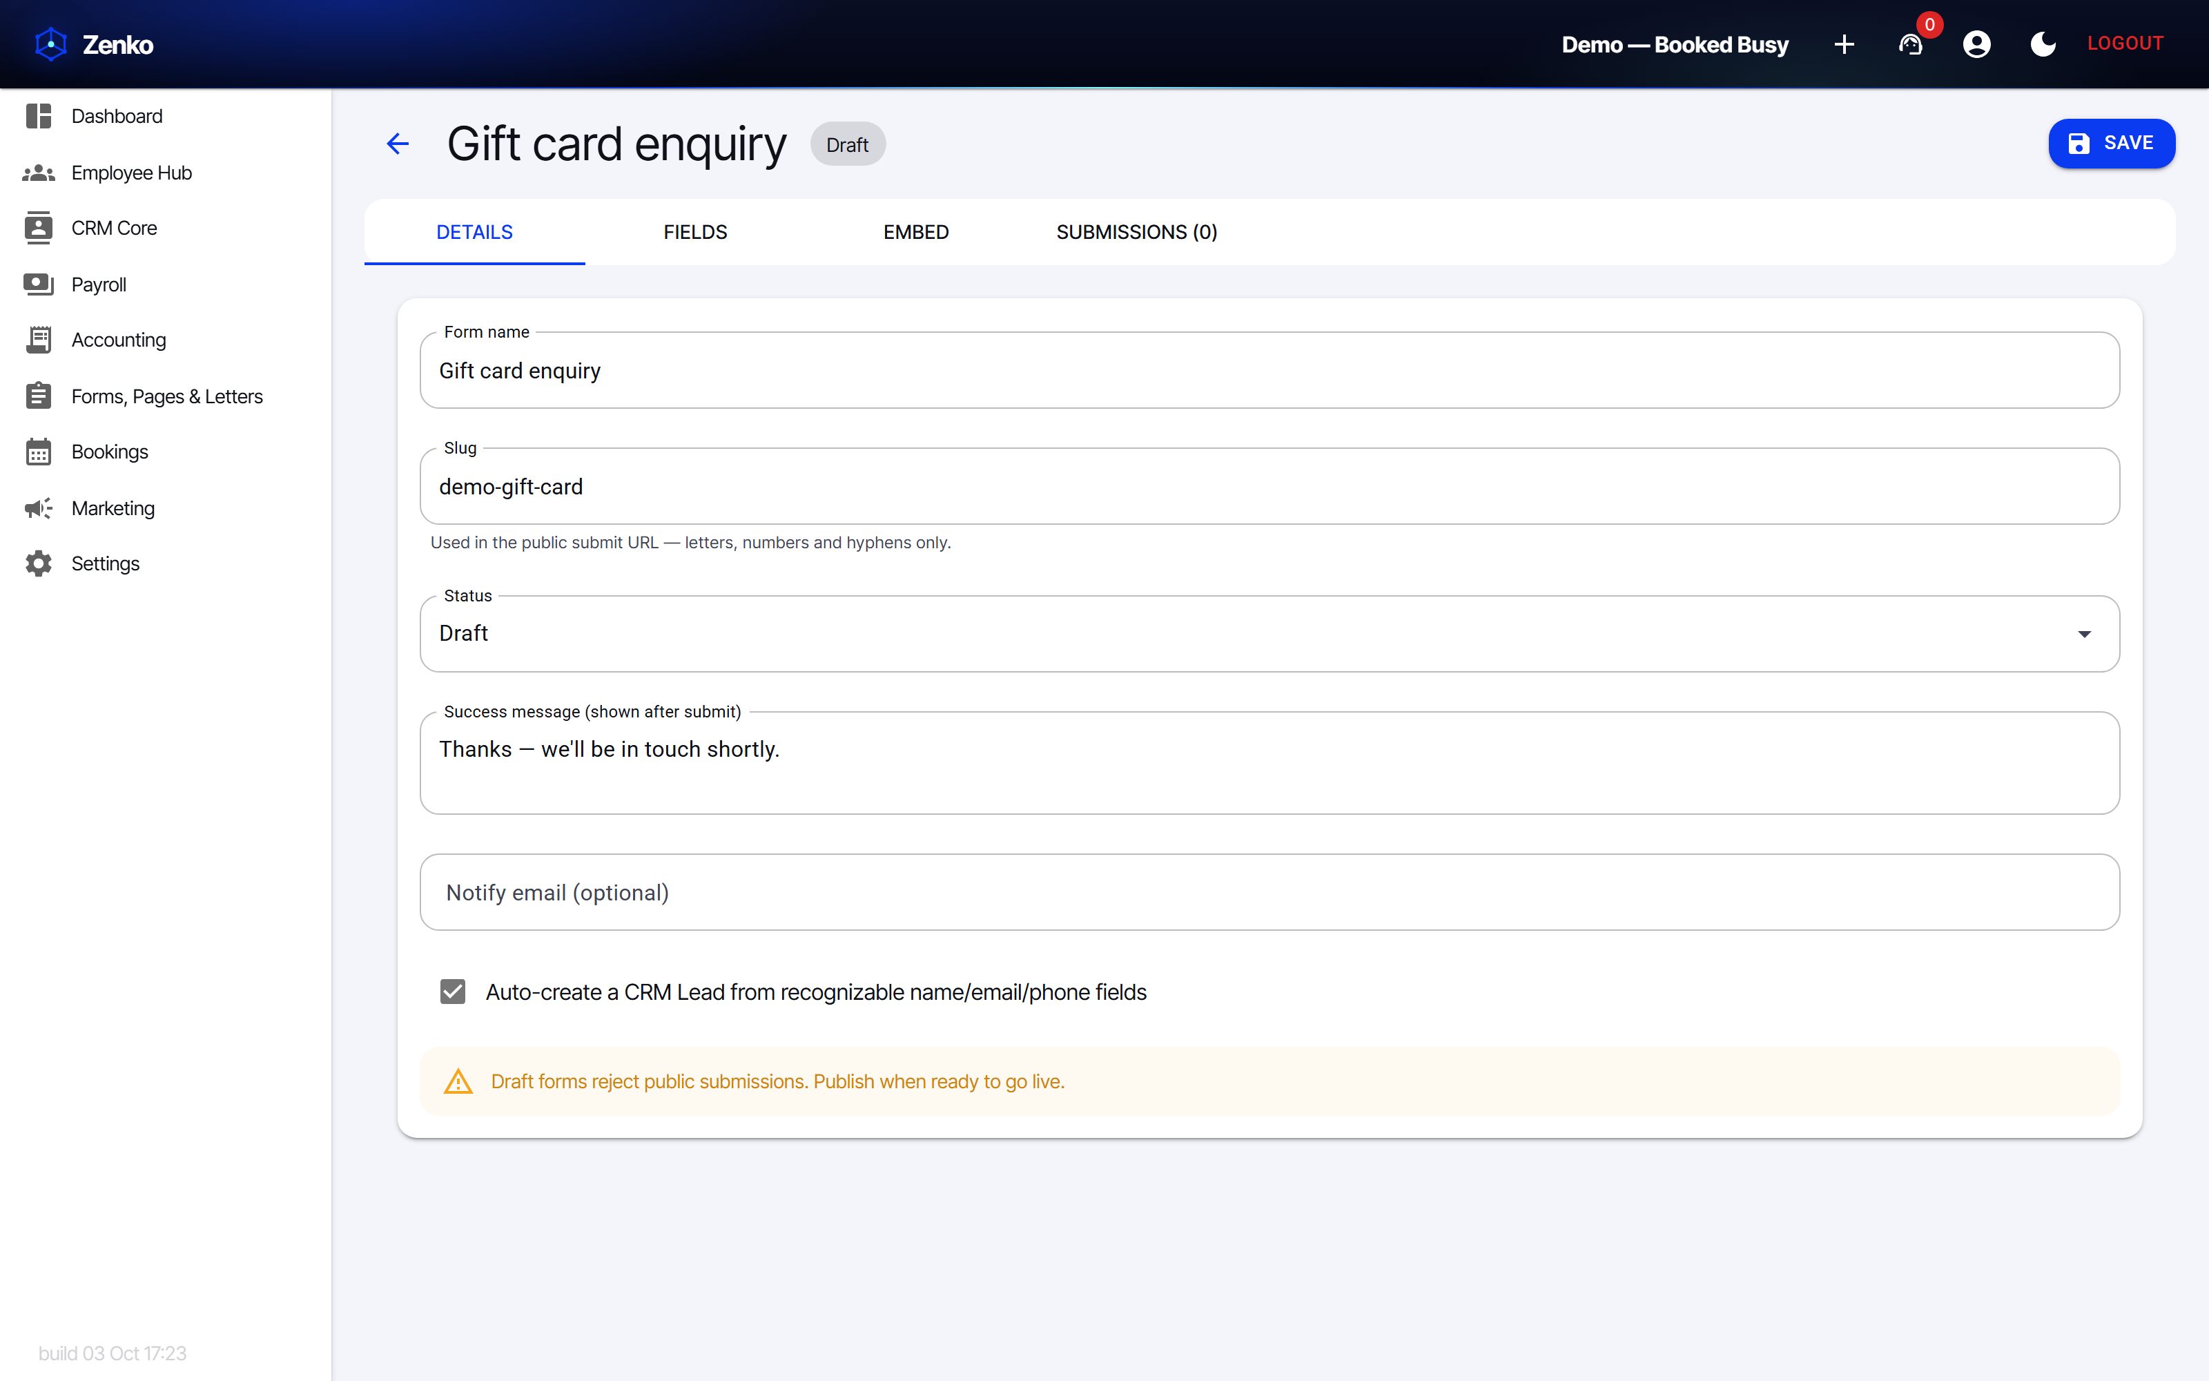Viewport: 2209px width, 1381px height.
Task: Click the Draft status chip beside title
Action: (x=847, y=144)
